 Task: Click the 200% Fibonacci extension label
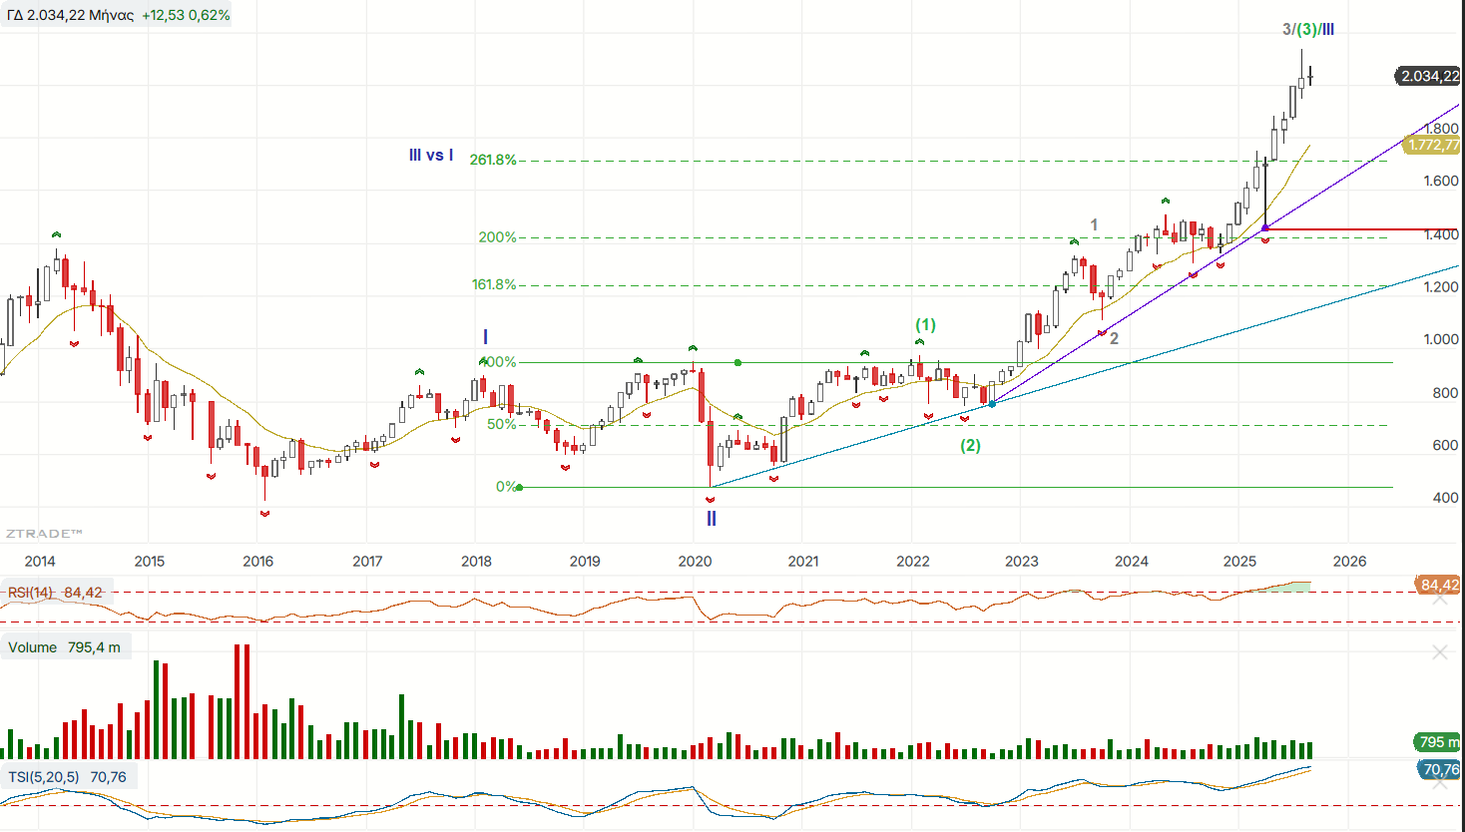(497, 237)
